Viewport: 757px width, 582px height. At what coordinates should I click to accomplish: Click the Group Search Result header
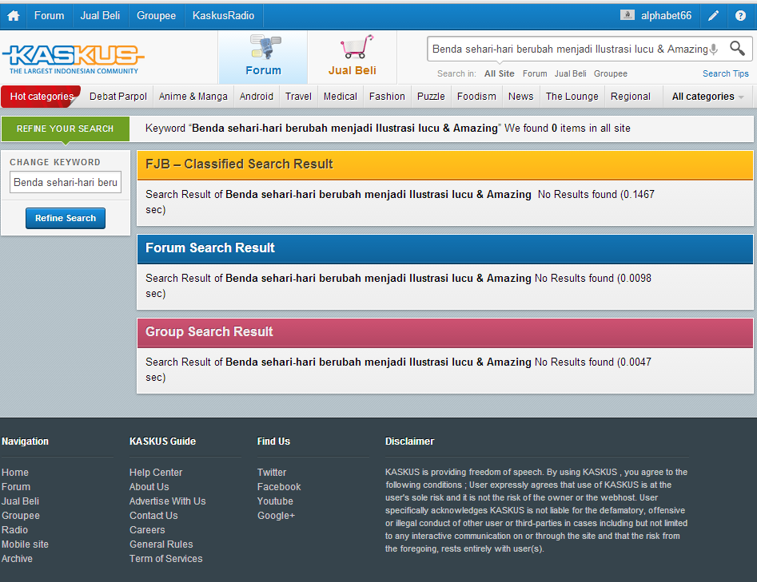(x=444, y=333)
